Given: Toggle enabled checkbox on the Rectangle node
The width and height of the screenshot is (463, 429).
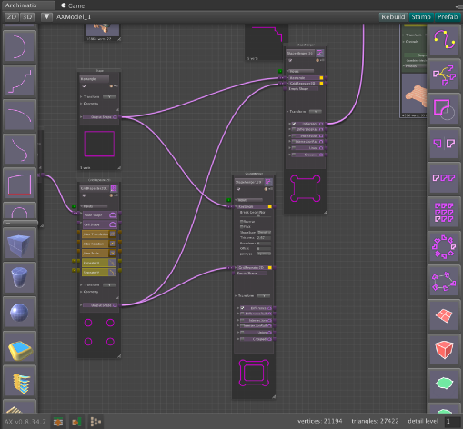Looking at the screenshot, I should click(84, 86).
